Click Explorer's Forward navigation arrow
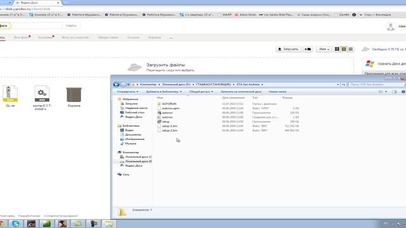This screenshot has width=406, height=228. tap(123, 84)
